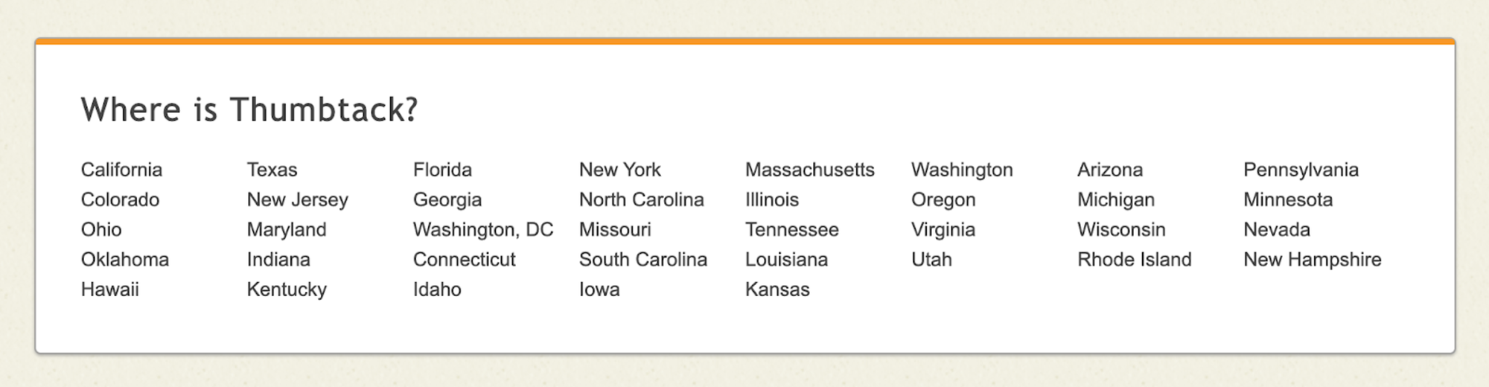Click the Hawaii state link

[109, 289]
